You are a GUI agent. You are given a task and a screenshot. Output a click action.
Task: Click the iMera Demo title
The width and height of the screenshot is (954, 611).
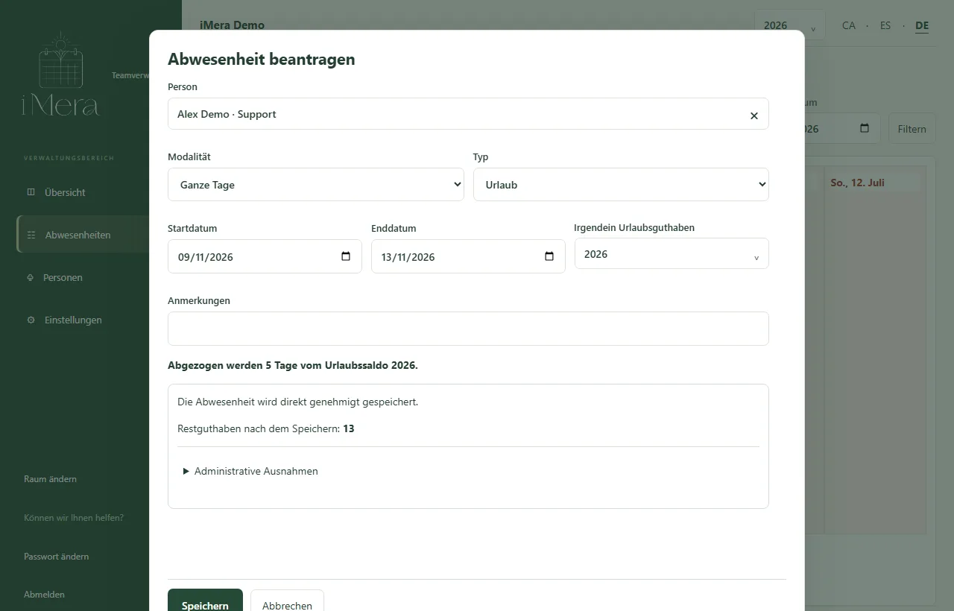(x=232, y=25)
